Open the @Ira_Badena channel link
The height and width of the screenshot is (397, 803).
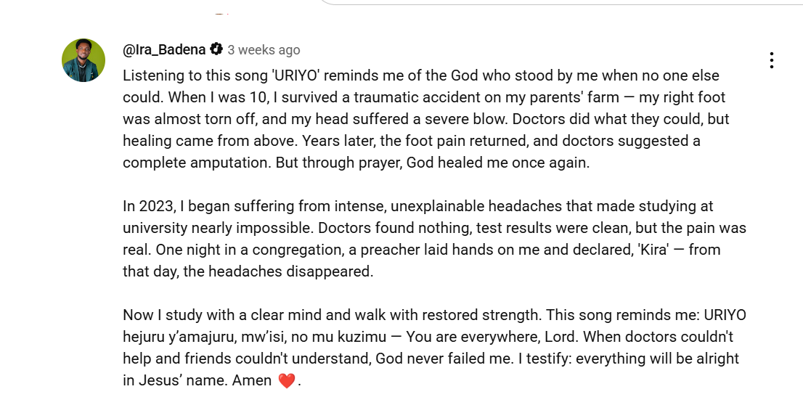164,49
